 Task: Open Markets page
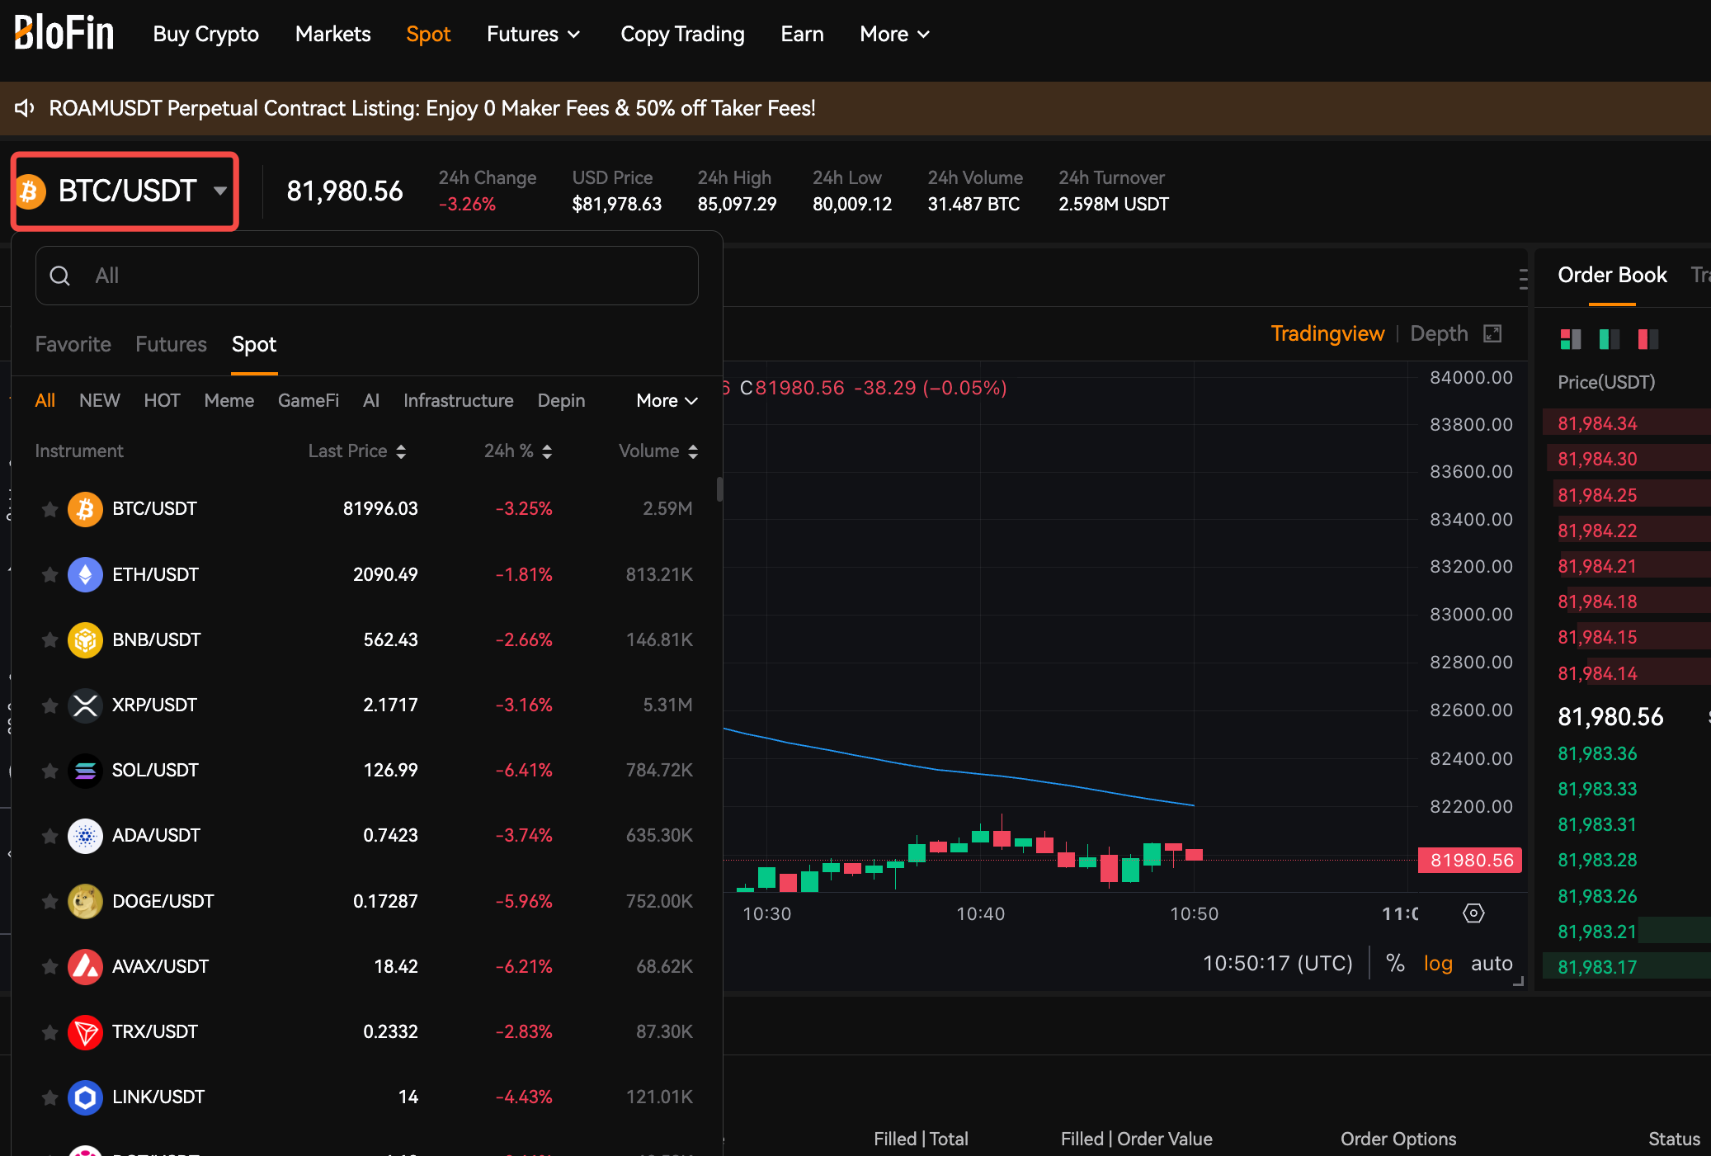point(333,34)
